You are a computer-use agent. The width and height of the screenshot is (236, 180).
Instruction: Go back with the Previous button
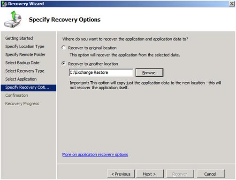[121, 174]
